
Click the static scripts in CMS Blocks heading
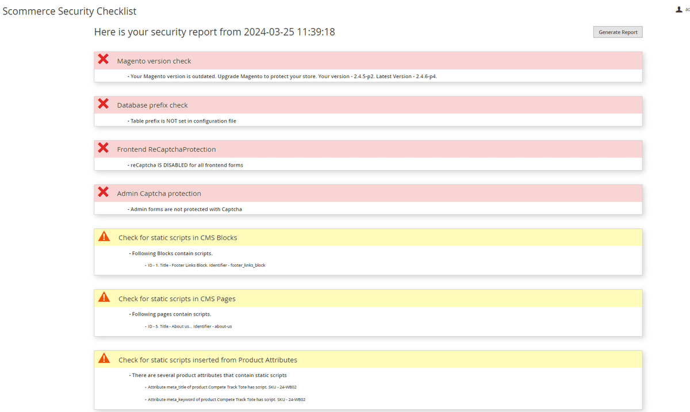(178, 237)
